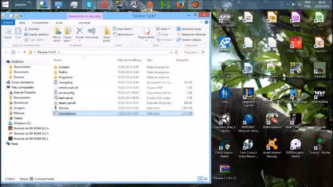
Task: Click the Terraria 1.2.4.1 (1) archive on the desktop
Action: click(225, 172)
